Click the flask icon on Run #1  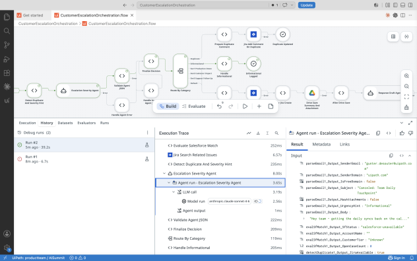coord(146,159)
